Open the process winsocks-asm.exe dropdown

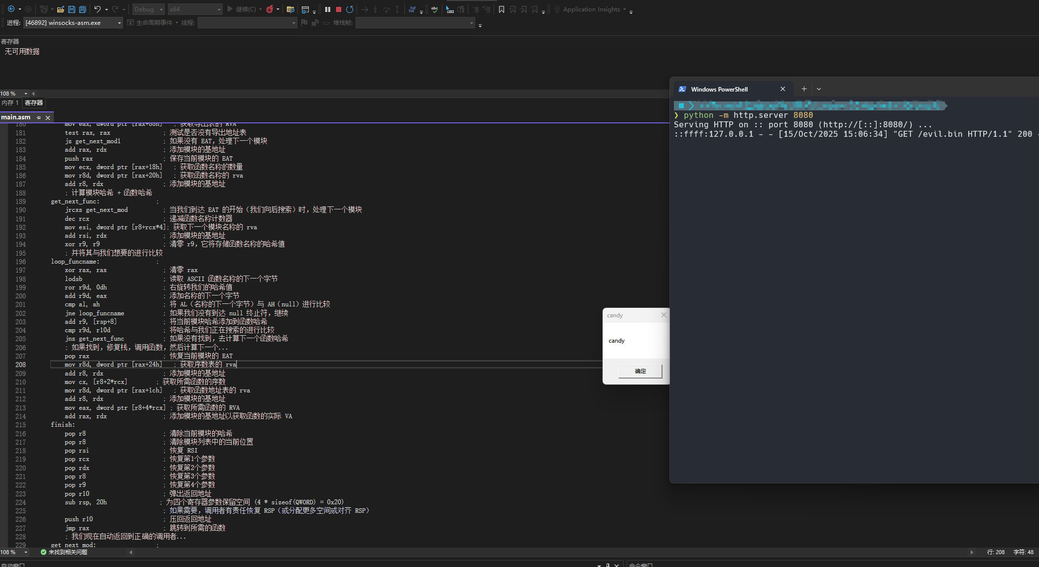pos(120,23)
